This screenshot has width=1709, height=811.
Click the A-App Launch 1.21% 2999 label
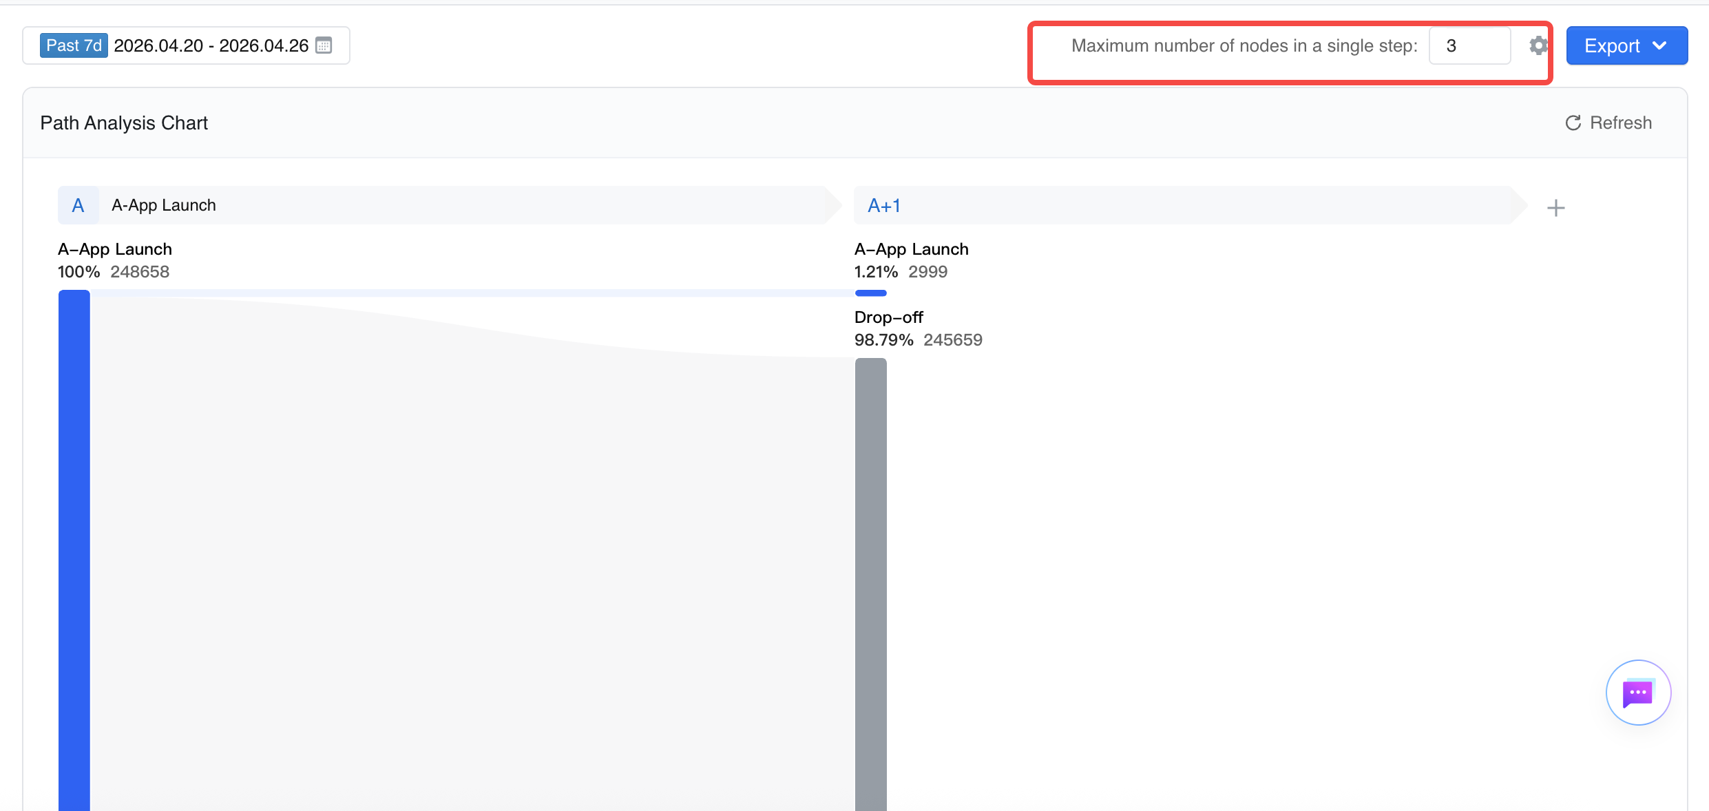(911, 260)
